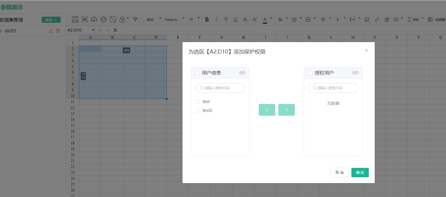Open the A2:D10 name box dropdown

point(93,30)
